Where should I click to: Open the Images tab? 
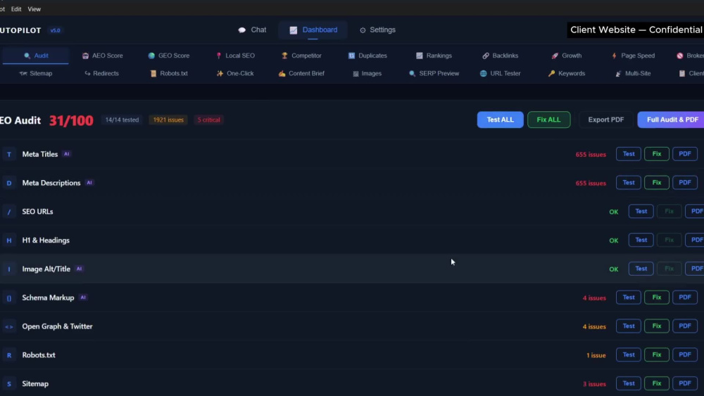coord(367,74)
